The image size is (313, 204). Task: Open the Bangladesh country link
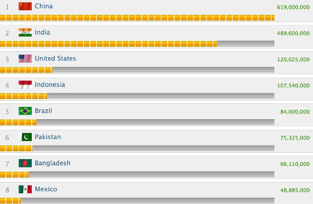click(x=52, y=163)
